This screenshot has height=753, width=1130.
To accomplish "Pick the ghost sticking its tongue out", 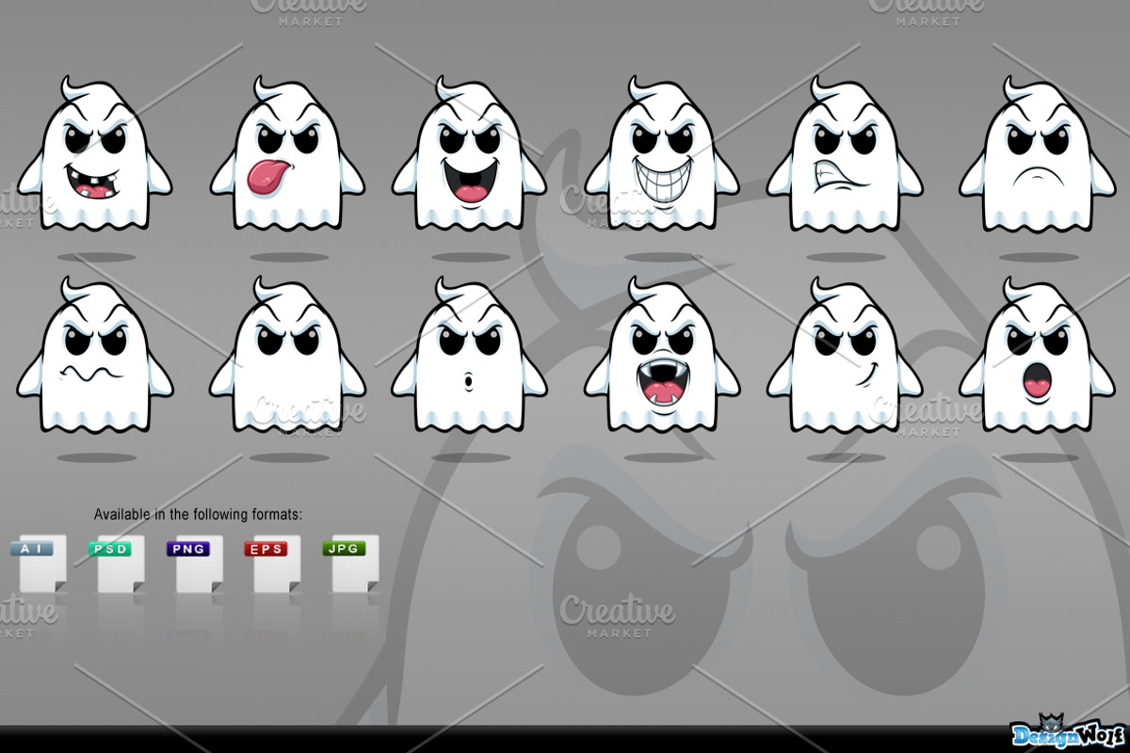I will point(287,155).
